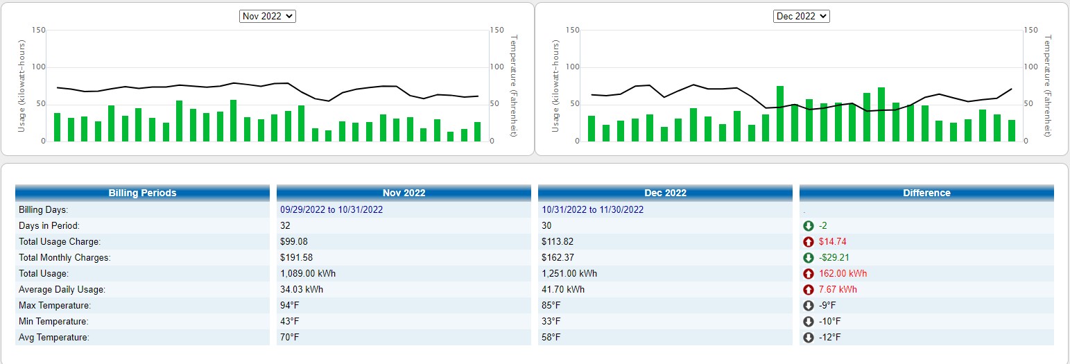The height and width of the screenshot is (364, 1070).
Task: Select the 70°F average temperature value
Action: (x=290, y=338)
